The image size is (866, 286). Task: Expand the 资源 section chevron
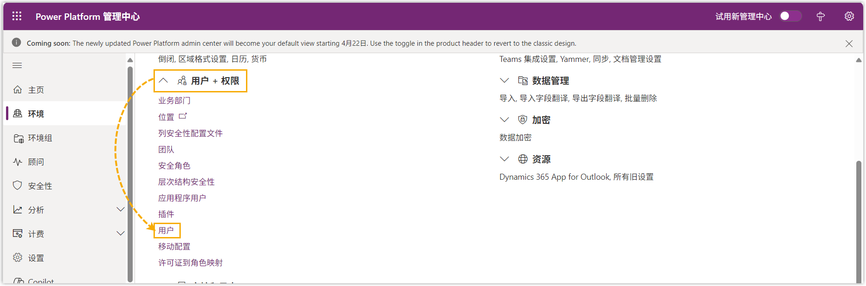tap(504, 159)
